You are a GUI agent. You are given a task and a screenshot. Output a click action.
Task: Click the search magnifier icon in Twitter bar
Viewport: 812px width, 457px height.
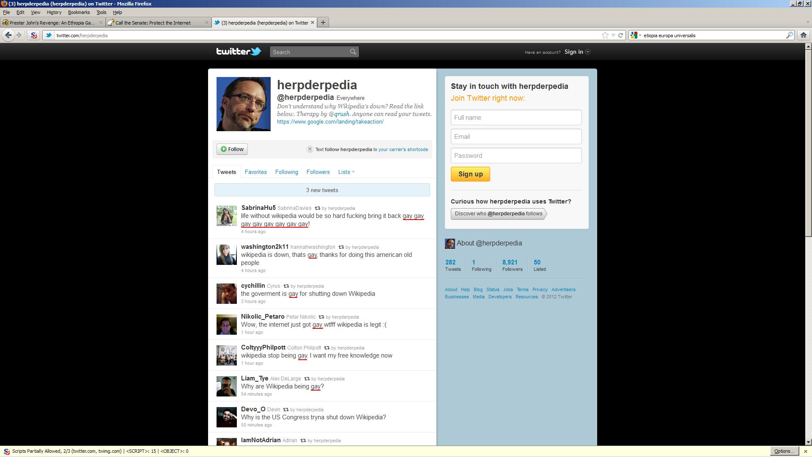point(353,52)
